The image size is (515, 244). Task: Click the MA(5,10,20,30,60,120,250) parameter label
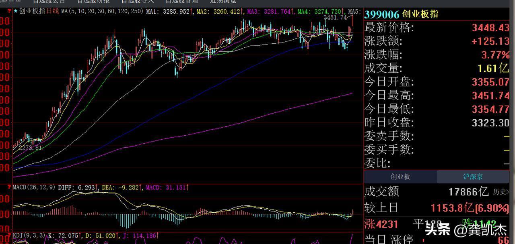click(102, 11)
